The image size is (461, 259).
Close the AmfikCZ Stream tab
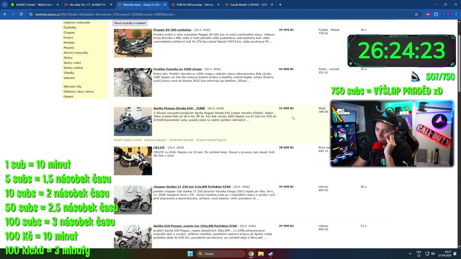pyautogui.click(x=58, y=5)
